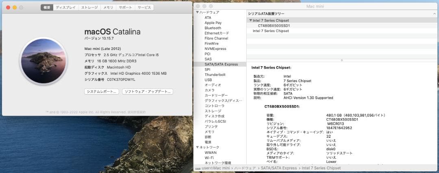
Task: Click the small Mac icon in the path bar
Action: tap(198, 168)
